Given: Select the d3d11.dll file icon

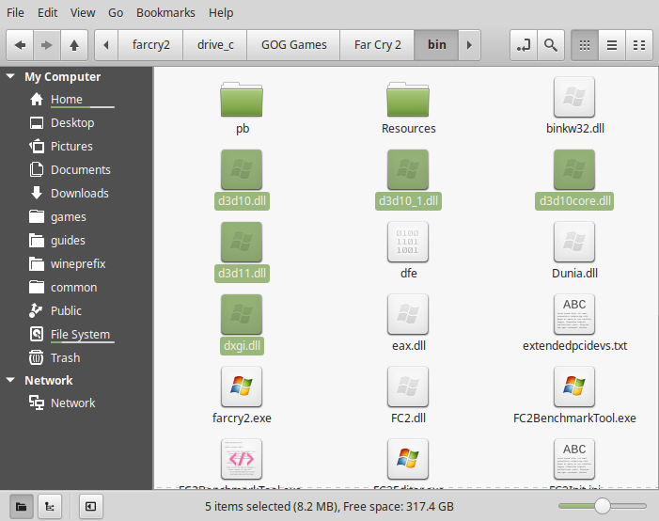Looking at the screenshot, I should [x=242, y=243].
